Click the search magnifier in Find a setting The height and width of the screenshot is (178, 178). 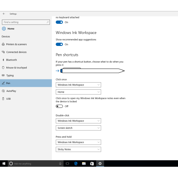[x=48, y=22]
